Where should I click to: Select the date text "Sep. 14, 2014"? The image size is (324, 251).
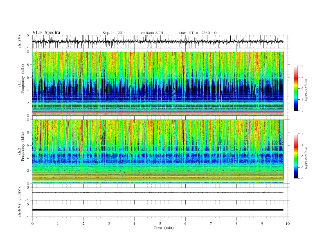(114, 33)
